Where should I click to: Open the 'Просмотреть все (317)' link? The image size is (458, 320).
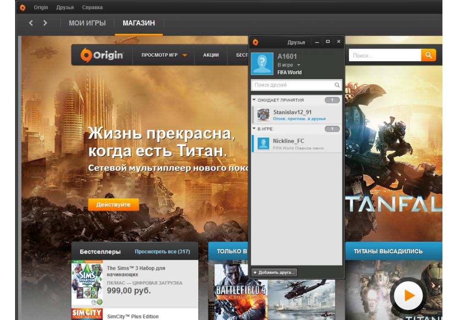(x=162, y=251)
